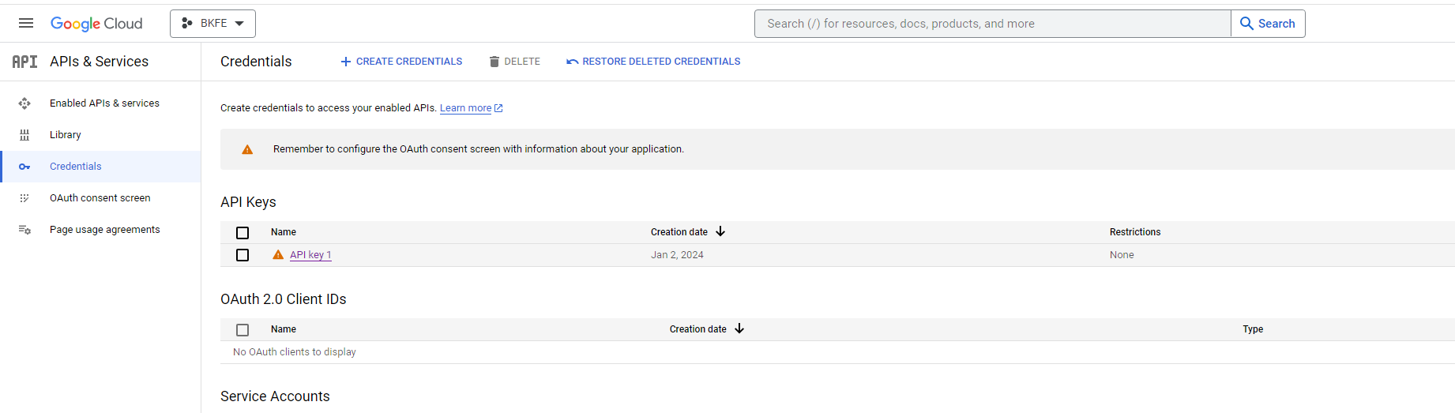The image size is (1455, 413).
Task: Click the Delete trash icon
Action: pos(494,62)
